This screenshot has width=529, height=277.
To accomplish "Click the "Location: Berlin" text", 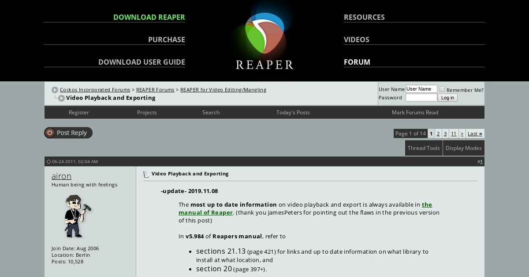I will pyautogui.click(x=71, y=255).
